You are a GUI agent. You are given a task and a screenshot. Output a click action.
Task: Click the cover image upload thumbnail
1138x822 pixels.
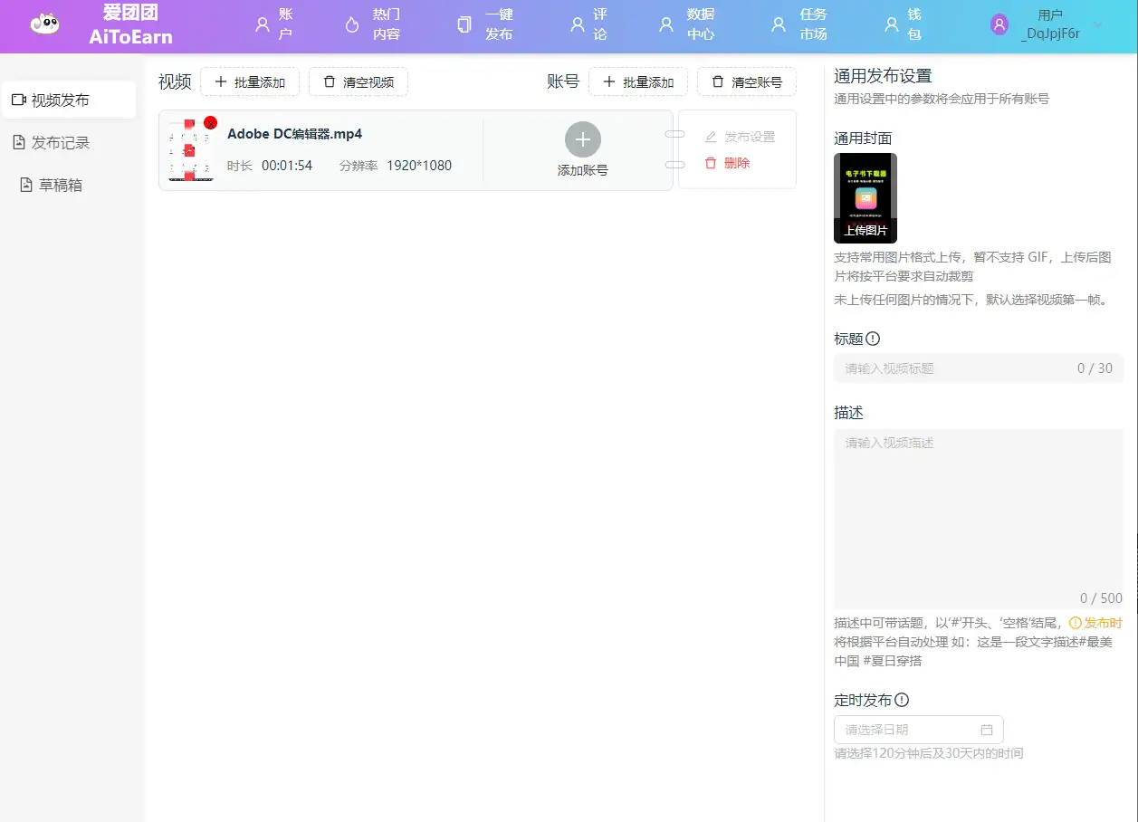point(865,198)
